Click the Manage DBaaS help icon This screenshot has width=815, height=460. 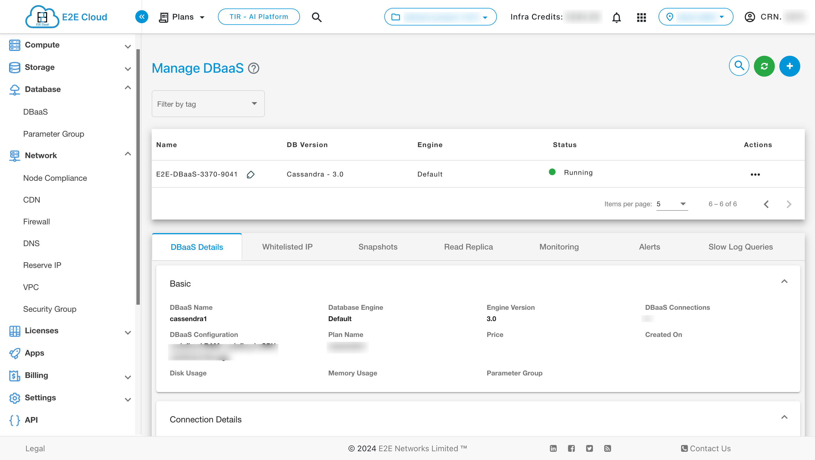click(x=254, y=68)
